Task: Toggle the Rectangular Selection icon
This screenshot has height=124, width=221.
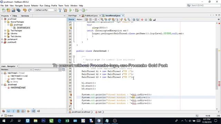Action: point(117,20)
